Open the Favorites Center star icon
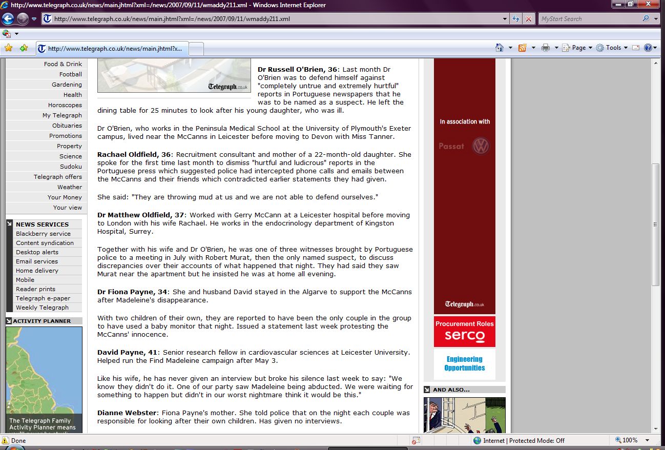 [x=9, y=48]
